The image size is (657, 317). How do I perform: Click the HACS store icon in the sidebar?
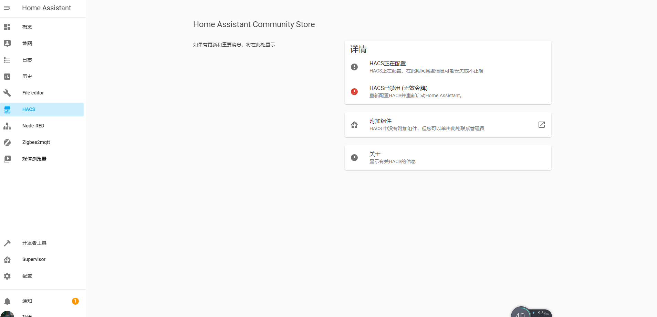point(7,109)
